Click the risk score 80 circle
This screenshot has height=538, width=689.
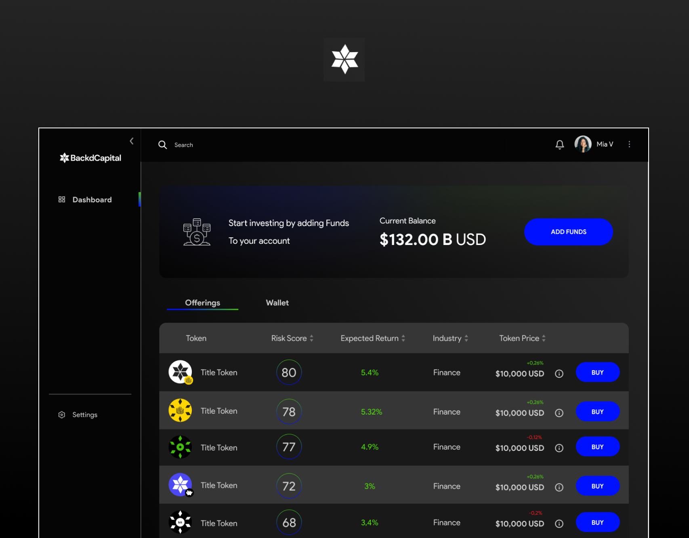pos(289,372)
